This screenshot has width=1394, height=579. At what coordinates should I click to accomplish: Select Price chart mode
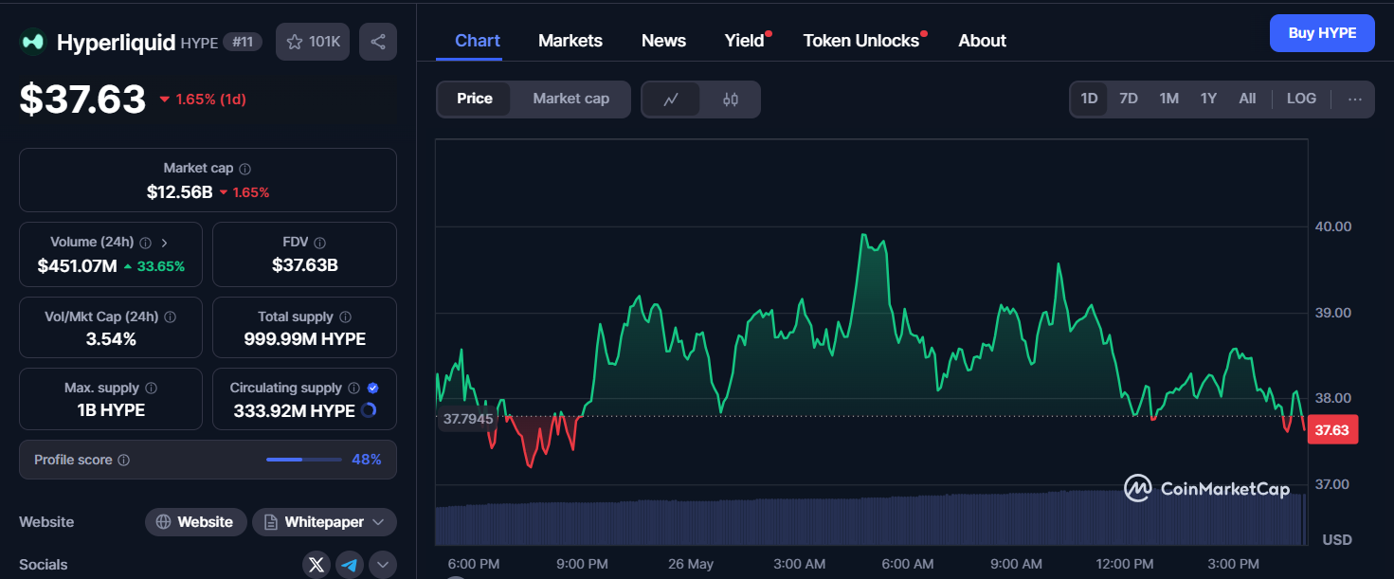click(475, 99)
